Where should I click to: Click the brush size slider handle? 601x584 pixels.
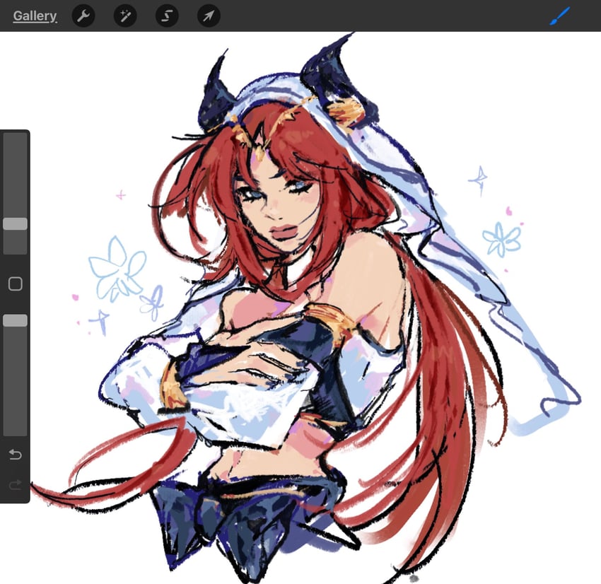[x=16, y=224]
